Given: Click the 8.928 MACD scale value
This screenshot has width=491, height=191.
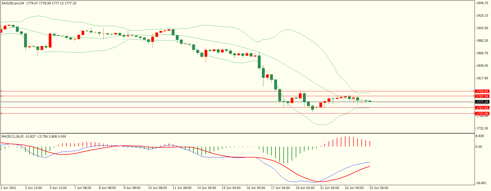Looking at the screenshot, I should [480, 136].
